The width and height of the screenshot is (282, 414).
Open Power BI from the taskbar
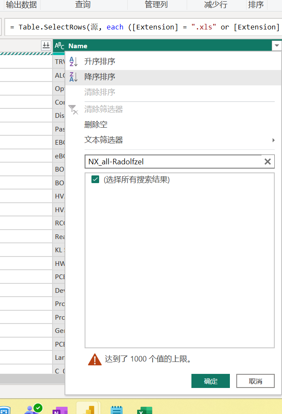[88, 409]
